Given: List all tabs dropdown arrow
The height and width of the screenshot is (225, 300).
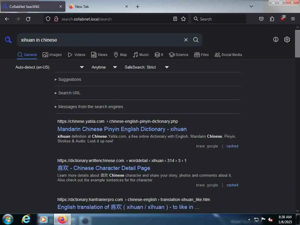Looking at the screenshot, I should coord(251,6).
